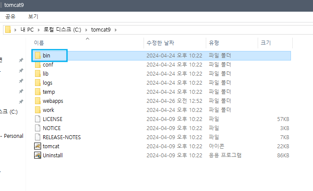313x191 pixels.
Task: Click the RELEASE-NOTES file icon
Action: click(x=38, y=137)
